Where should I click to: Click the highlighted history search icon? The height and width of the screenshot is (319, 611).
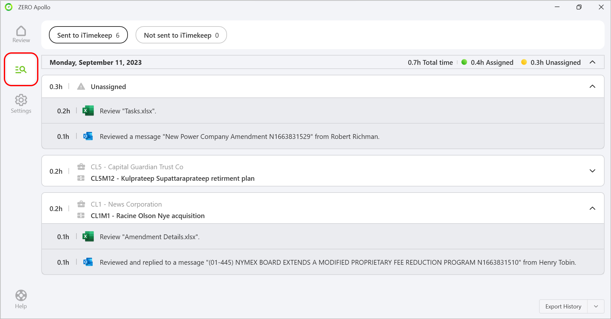point(21,70)
